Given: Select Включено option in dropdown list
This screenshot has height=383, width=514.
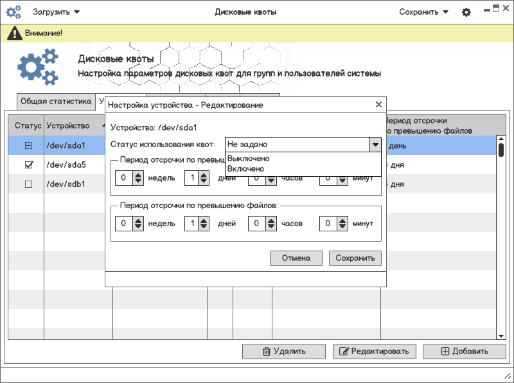Looking at the screenshot, I should (246, 168).
